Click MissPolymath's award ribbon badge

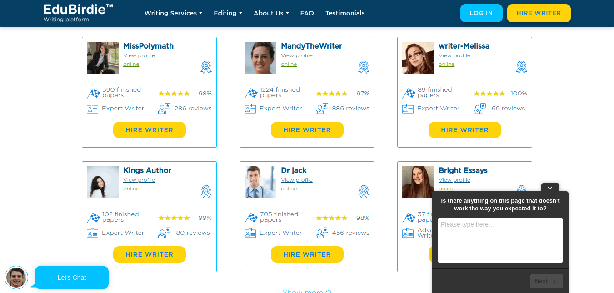[x=206, y=67]
